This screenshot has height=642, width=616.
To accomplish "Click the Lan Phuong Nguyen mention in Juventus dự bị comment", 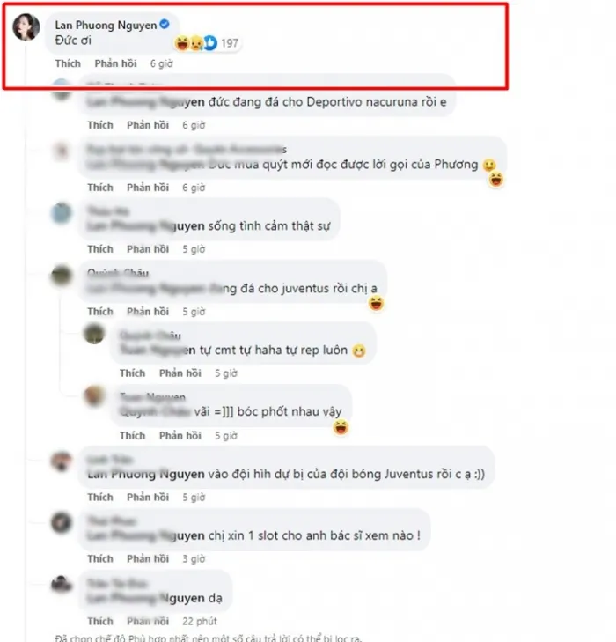I will tap(146, 474).
